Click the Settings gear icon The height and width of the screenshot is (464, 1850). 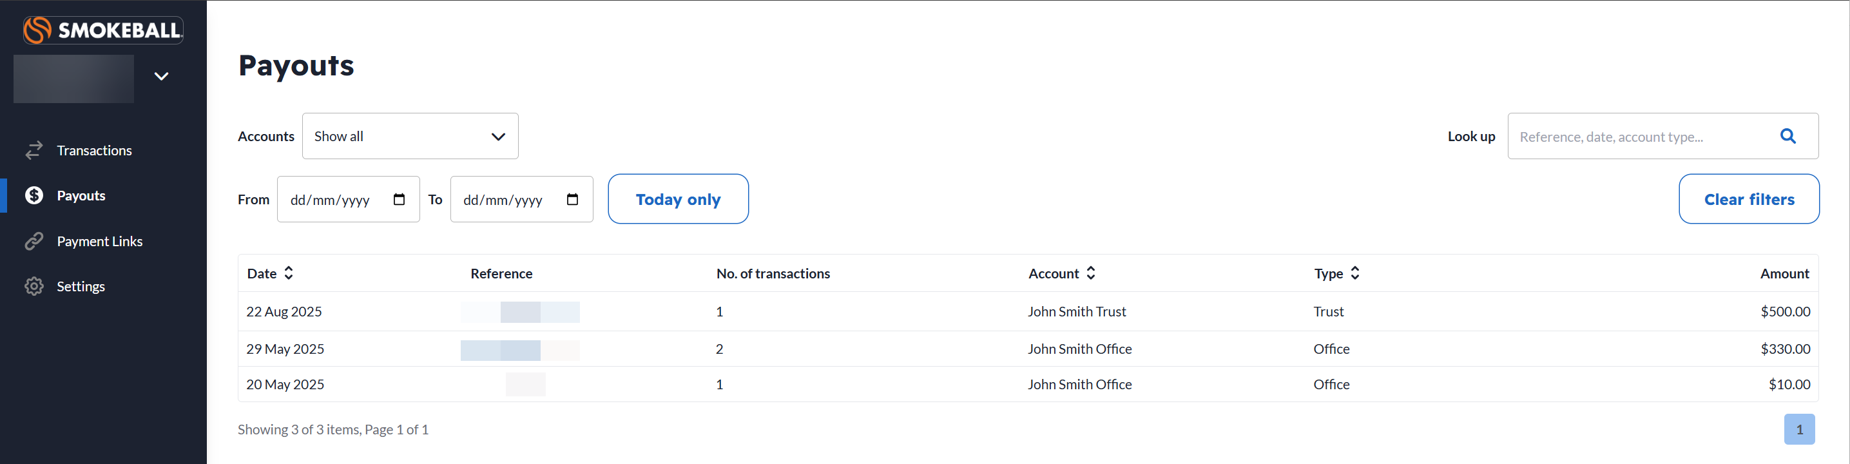click(x=34, y=287)
